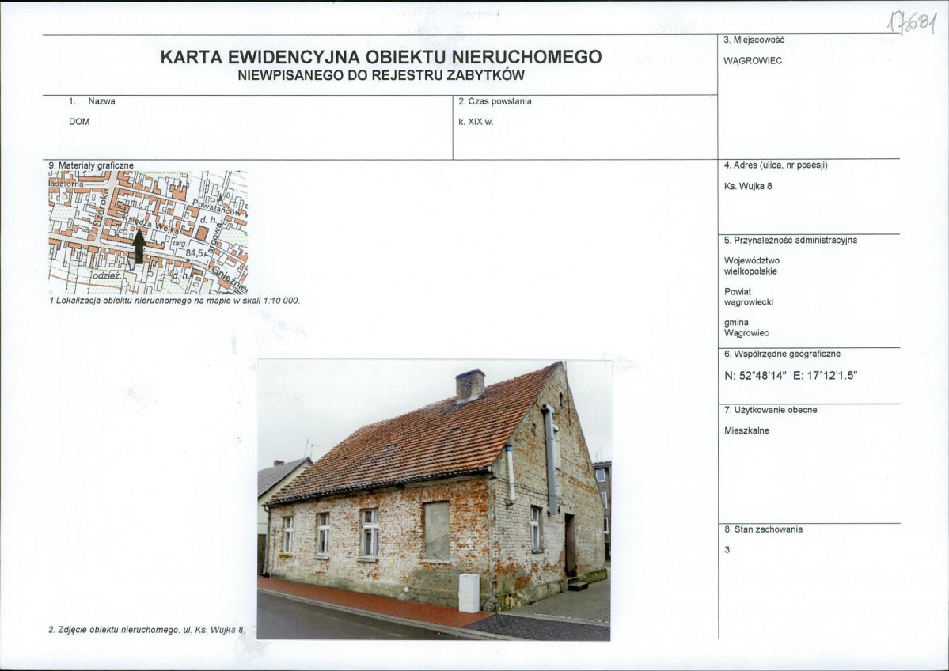The height and width of the screenshot is (671, 949).
Task: Select the "6. Współrzędne geograficzne" label
Action: (x=782, y=354)
